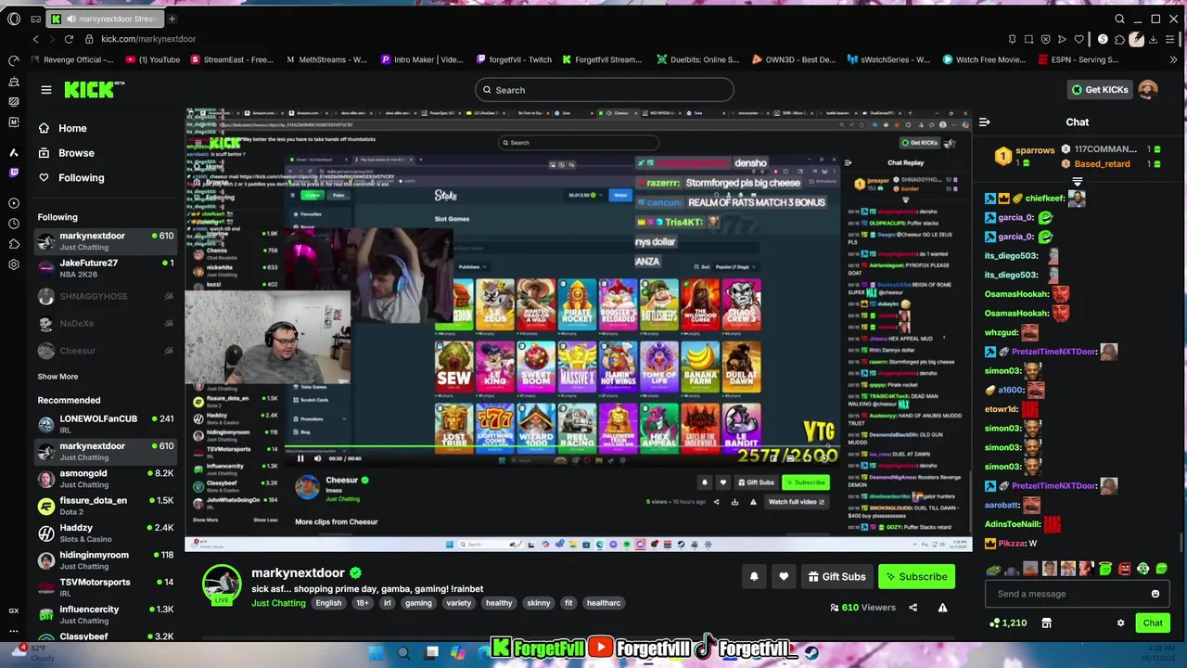Open the Kick hamburger menu
The height and width of the screenshot is (668, 1187).
click(x=46, y=90)
